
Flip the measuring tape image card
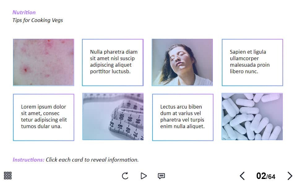(113, 117)
